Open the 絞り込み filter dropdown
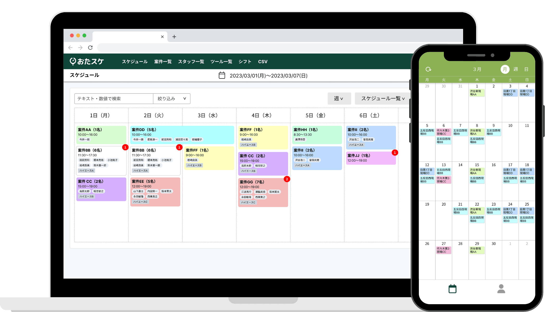Viewport: 547px width, 312px height. (172, 99)
